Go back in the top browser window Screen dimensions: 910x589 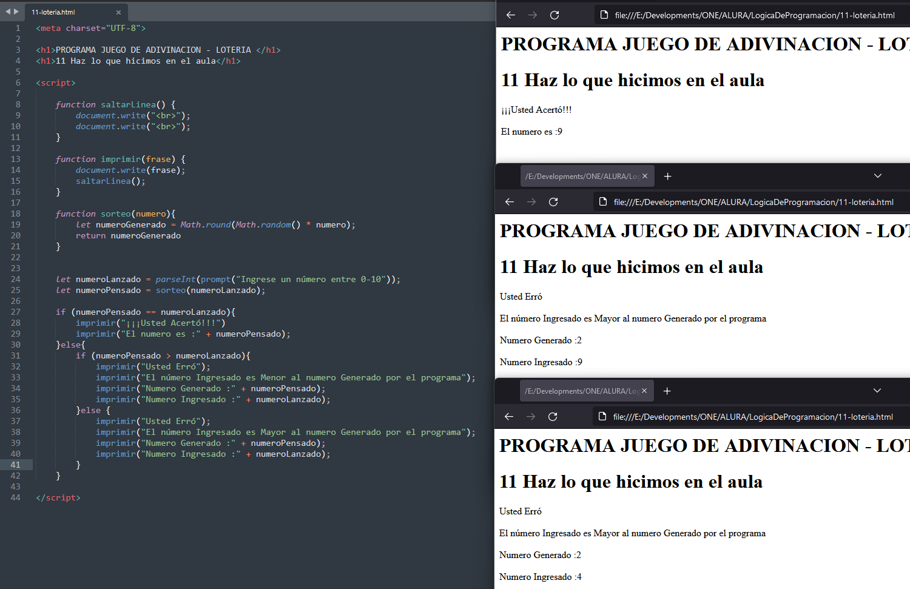coord(511,15)
